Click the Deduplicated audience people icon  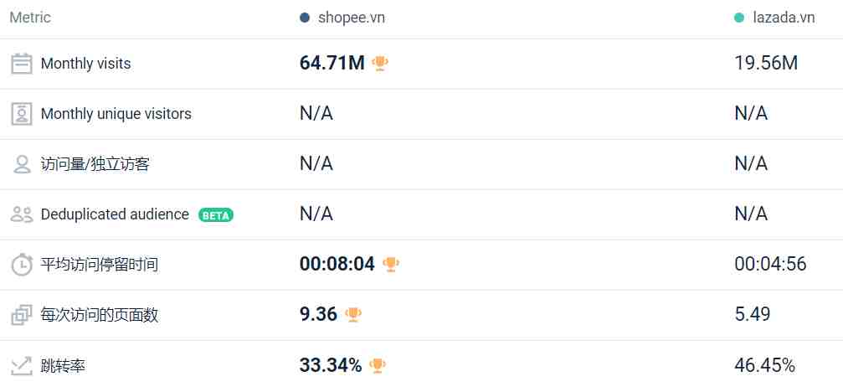coord(22,214)
